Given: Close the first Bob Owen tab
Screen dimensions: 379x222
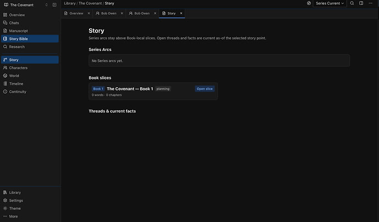Looking at the screenshot, I should pyautogui.click(x=122, y=14).
